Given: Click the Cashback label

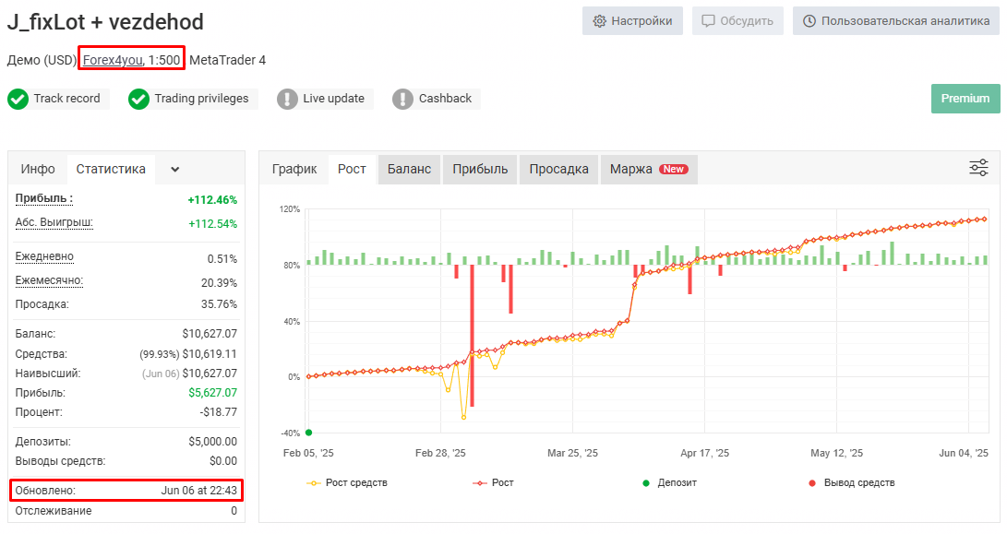Looking at the screenshot, I should pos(445,98).
